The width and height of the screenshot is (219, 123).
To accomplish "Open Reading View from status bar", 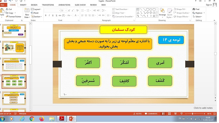I will 176,114.
